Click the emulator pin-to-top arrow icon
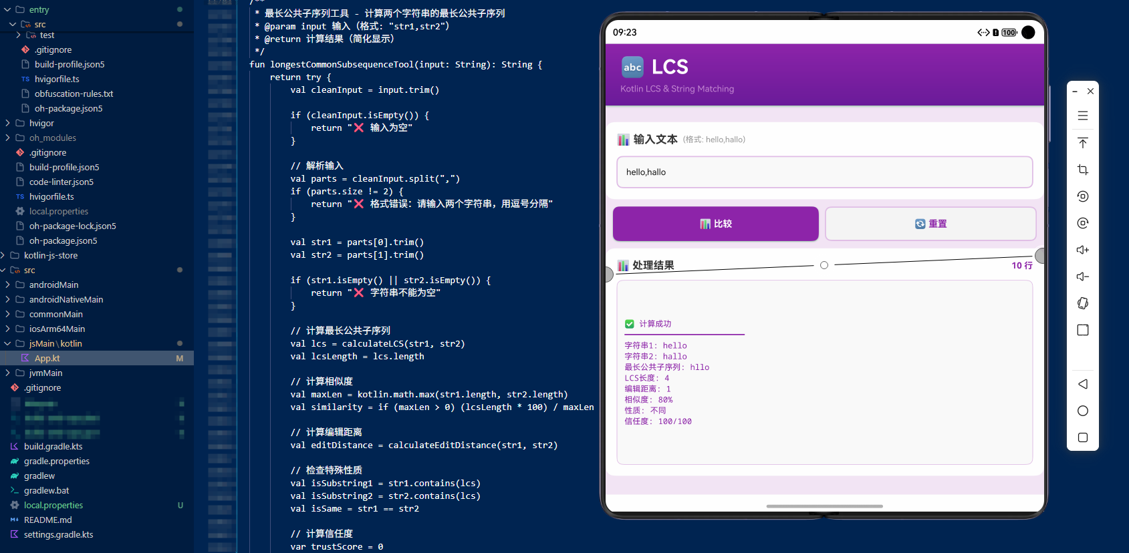The width and height of the screenshot is (1129, 553). 1083,143
